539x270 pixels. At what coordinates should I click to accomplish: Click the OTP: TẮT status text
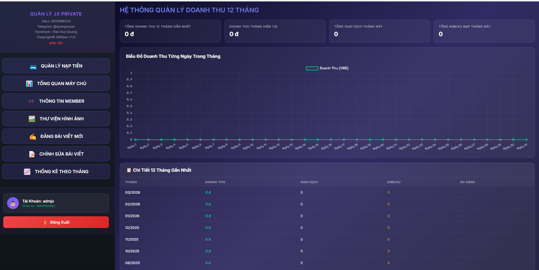pyautogui.click(x=56, y=43)
